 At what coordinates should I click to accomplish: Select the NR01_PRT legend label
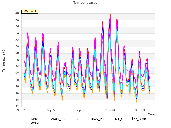click(x=98, y=119)
